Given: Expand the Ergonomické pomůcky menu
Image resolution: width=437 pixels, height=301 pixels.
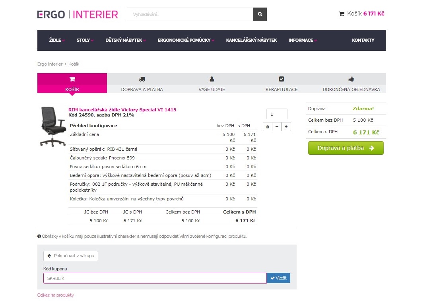Looking at the screenshot, I should [x=186, y=40].
